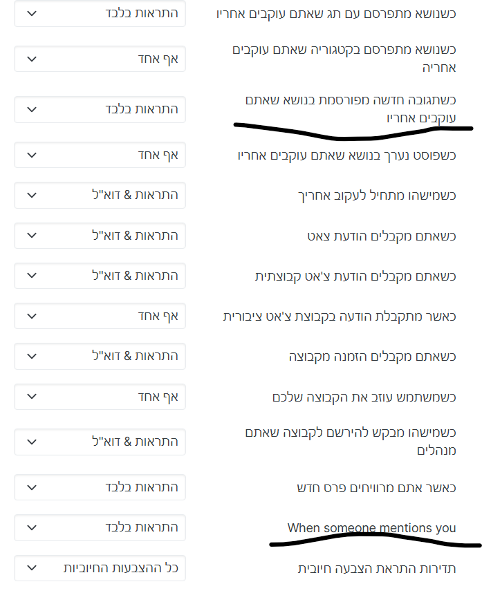Open the followed category topic notification dropdown
This screenshot has width=482, height=593.
pos(100,59)
